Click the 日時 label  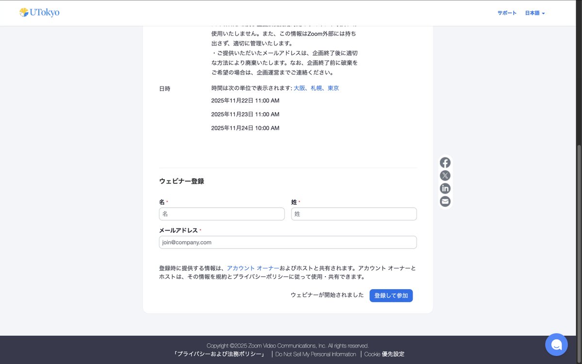164,89
